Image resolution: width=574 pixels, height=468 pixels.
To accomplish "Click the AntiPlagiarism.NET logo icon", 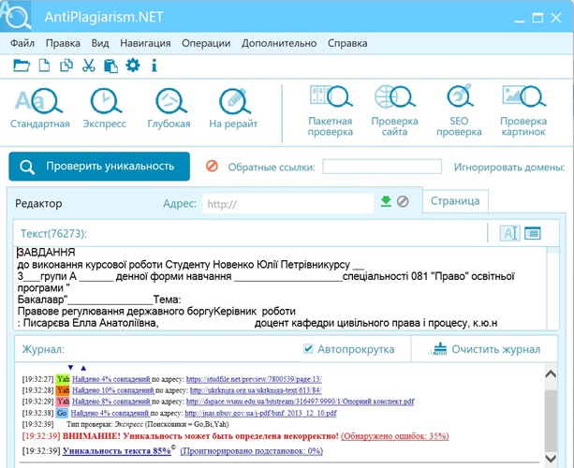I will point(16,15).
